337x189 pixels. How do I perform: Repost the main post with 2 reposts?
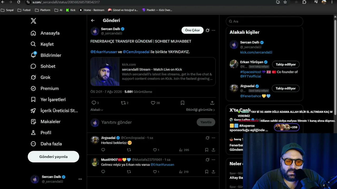coord(123,103)
